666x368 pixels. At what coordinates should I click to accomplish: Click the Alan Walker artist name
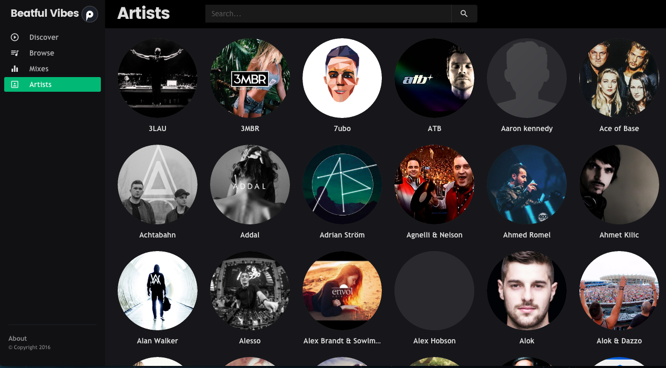pyautogui.click(x=158, y=341)
